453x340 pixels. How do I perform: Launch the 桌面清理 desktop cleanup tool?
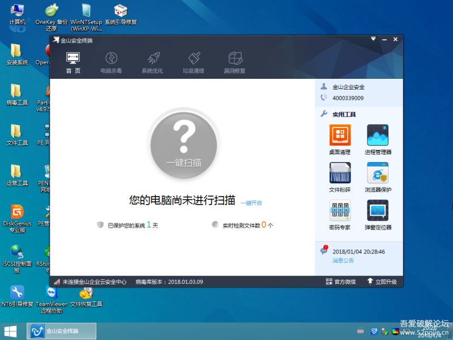(340, 139)
